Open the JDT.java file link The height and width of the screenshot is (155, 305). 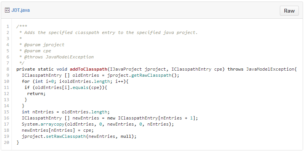tap(20, 10)
